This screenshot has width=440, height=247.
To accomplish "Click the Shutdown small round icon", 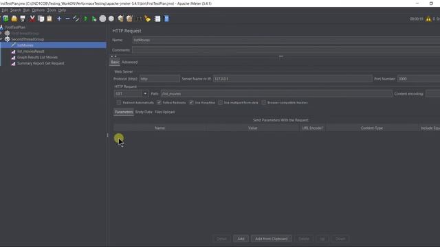I will point(111,19).
